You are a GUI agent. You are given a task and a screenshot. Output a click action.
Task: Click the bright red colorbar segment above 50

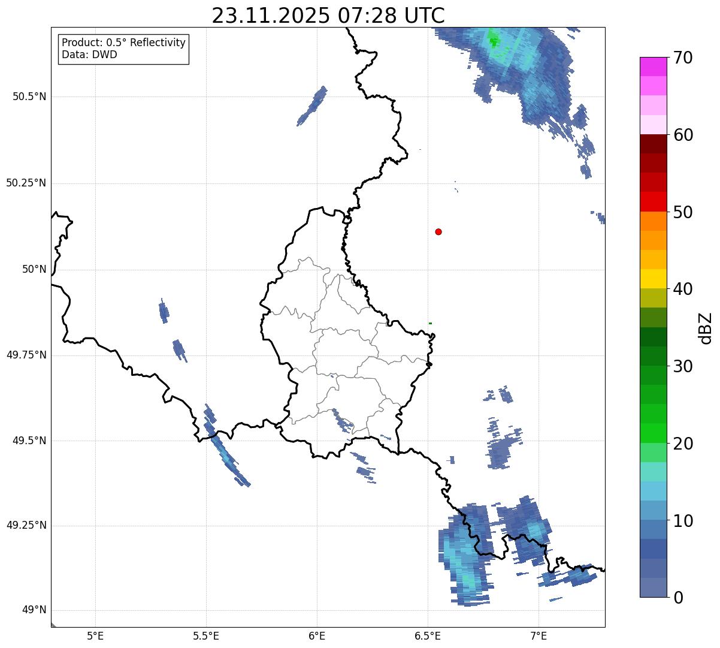[x=654, y=202]
